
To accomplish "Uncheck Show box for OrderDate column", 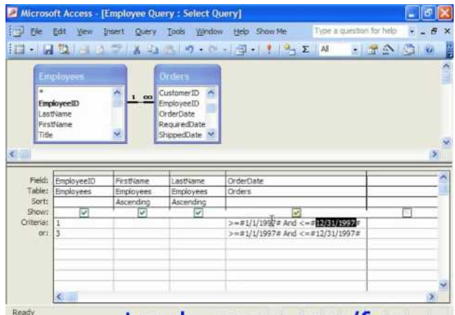I will coord(296,212).
